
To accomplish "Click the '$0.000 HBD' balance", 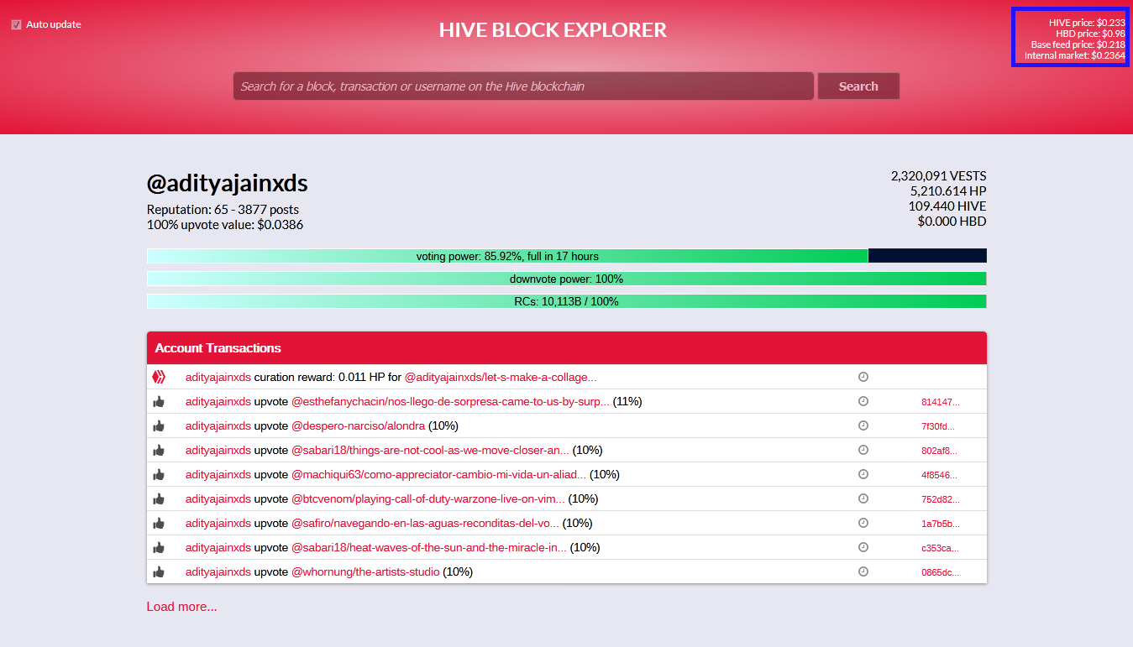I will tap(952, 222).
